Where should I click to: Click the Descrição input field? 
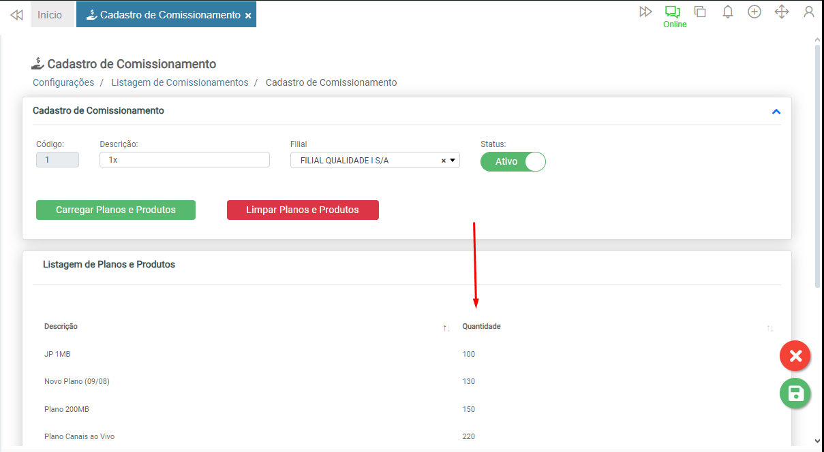click(x=184, y=160)
